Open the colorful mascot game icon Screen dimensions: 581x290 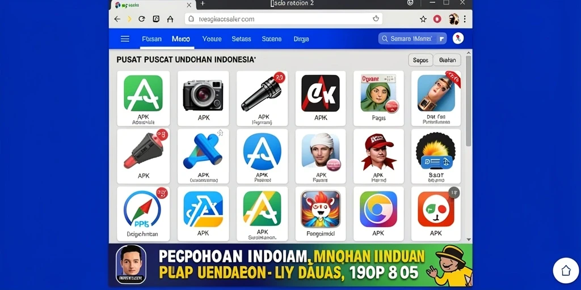click(321, 209)
